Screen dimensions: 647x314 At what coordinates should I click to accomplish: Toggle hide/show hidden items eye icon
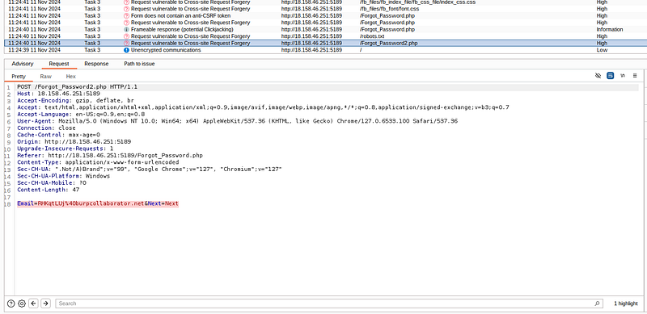coord(598,76)
